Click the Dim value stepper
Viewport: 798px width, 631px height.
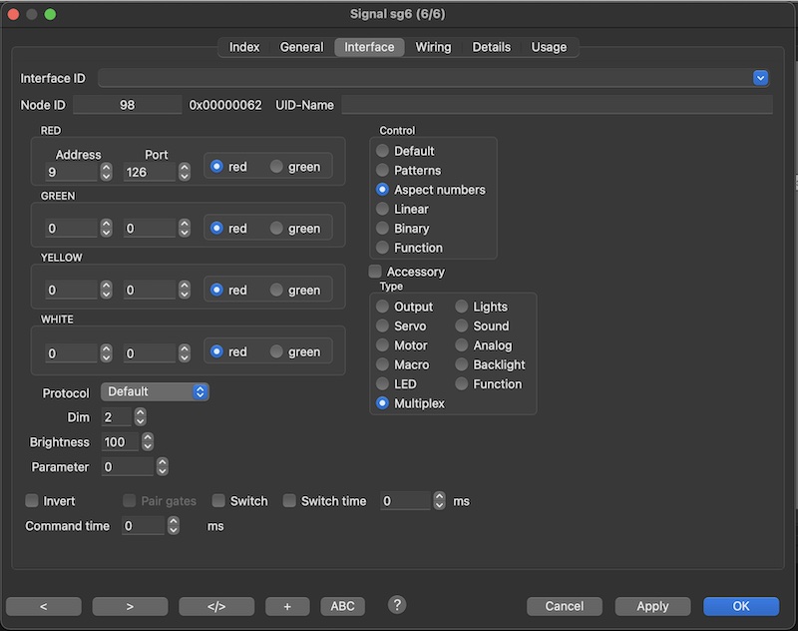coord(140,417)
